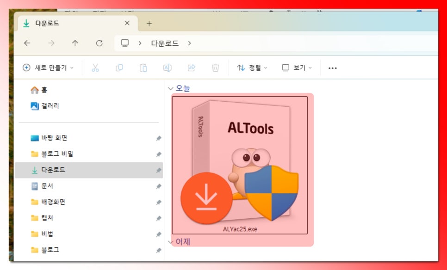Refresh the 다운로드 folder view
The width and height of the screenshot is (447, 270).
(99, 43)
